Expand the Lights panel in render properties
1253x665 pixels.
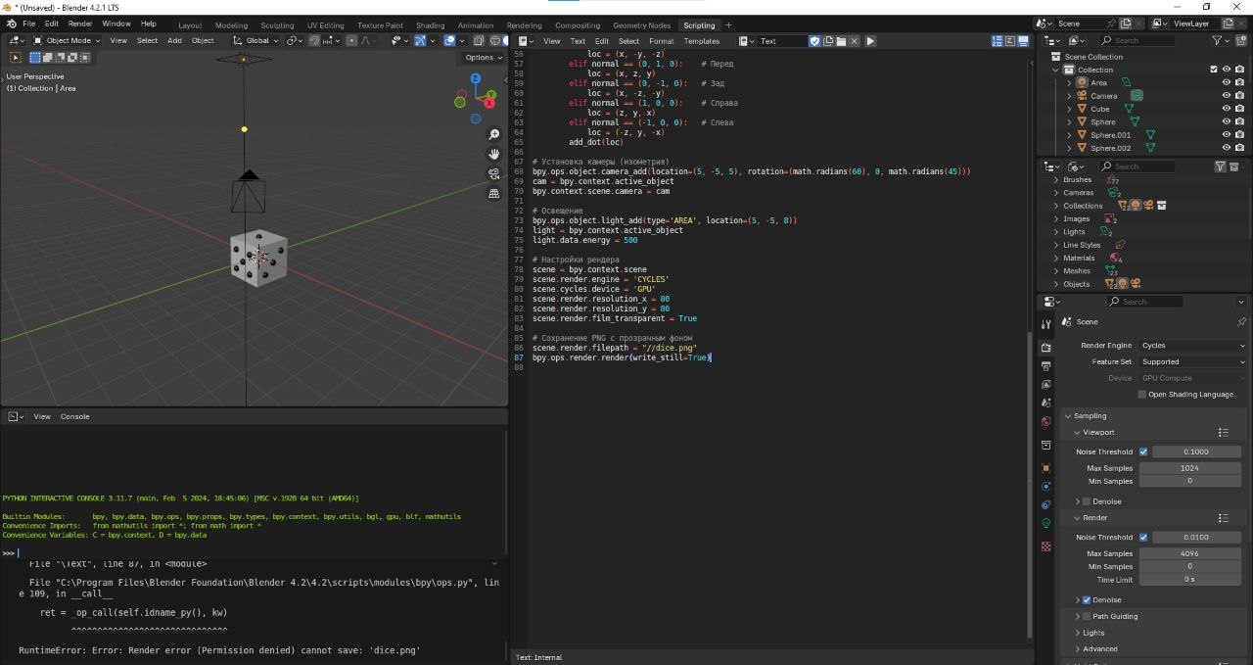point(1093,633)
